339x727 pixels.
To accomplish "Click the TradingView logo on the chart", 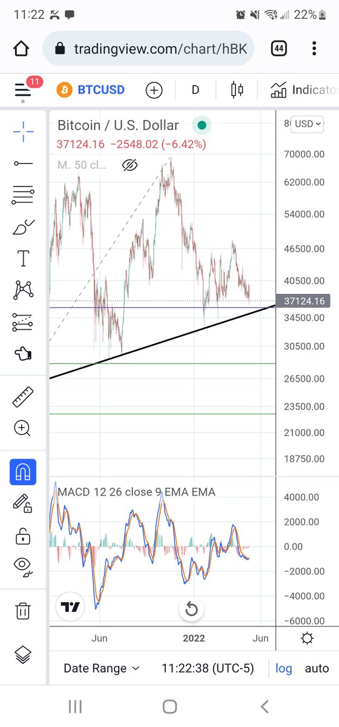I will pos(71,607).
